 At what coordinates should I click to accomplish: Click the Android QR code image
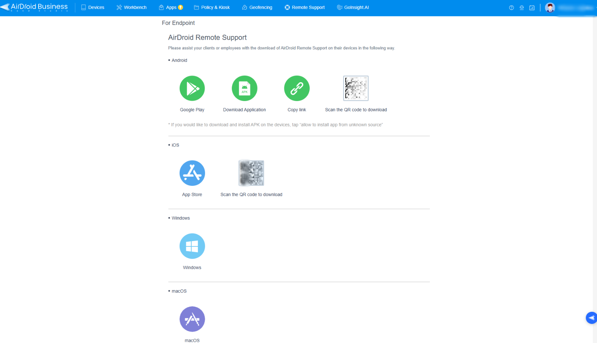pos(356,88)
